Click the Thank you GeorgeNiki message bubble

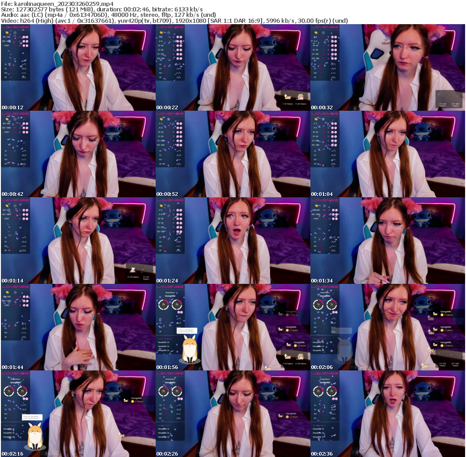click(x=186, y=330)
